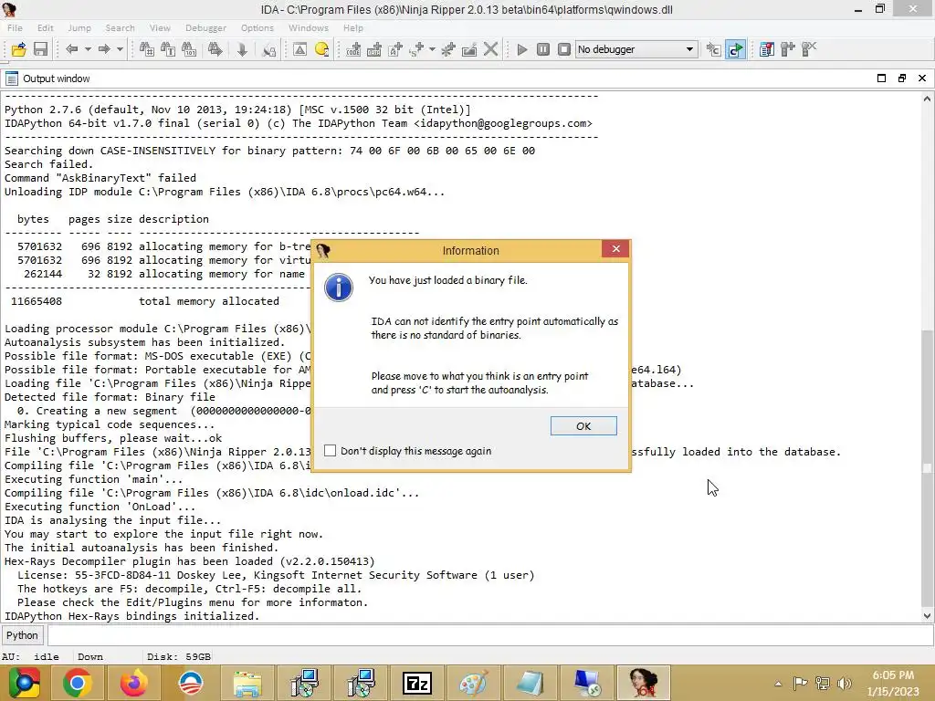
Task: Open the Help menu
Action: pos(353,28)
